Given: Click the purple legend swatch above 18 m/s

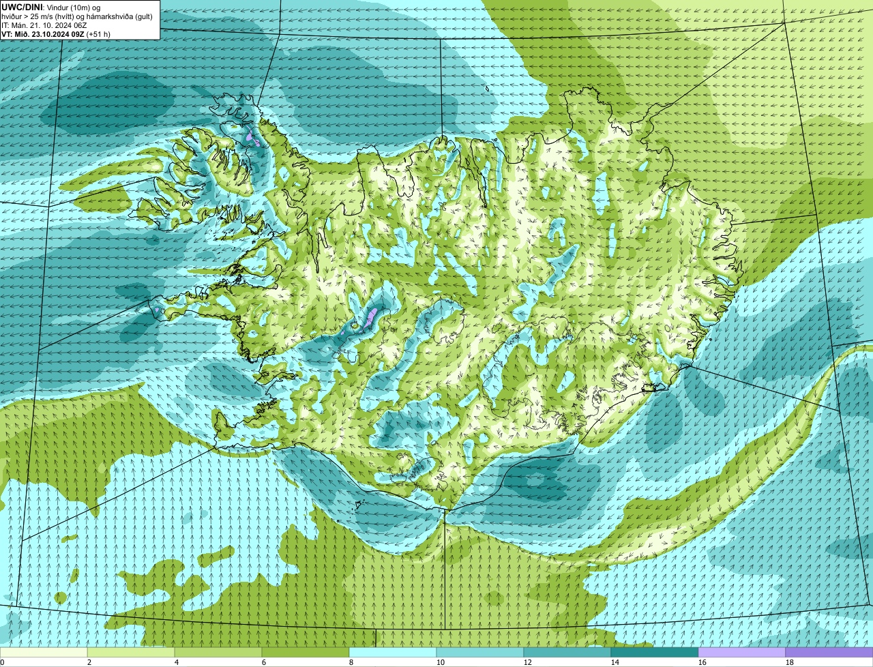Looking at the screenshot, I should pos(829,652).
